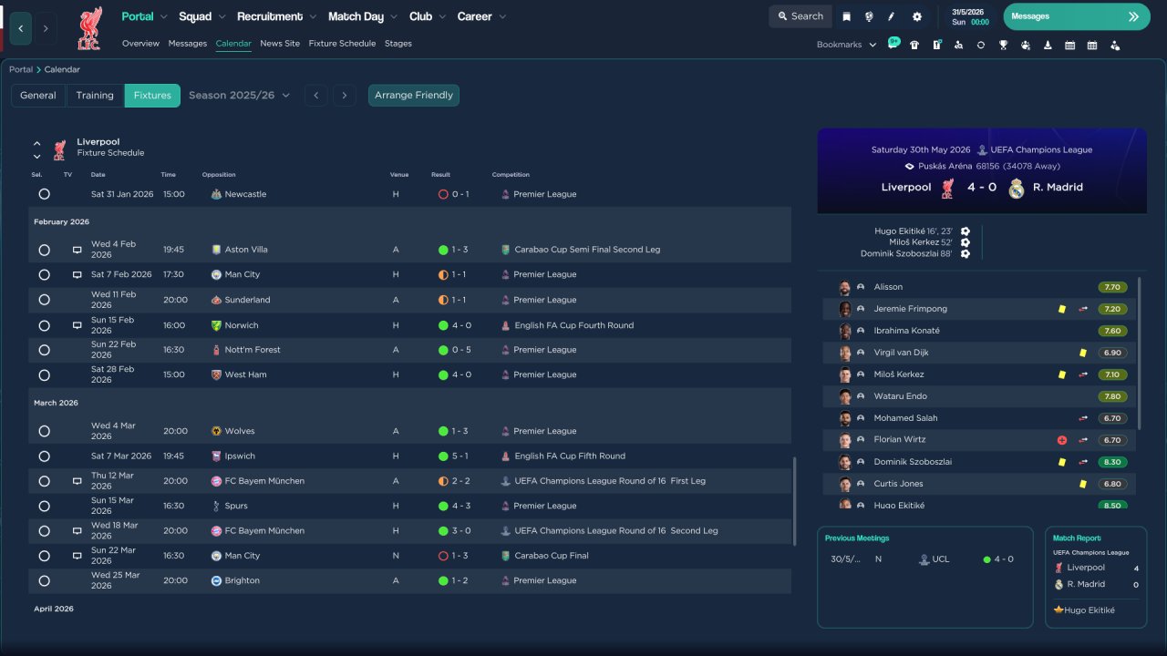Click the circular refresh icon in the bookmarks bar
Viewport: 1167px width, 656px height.
tap(981, 45)
